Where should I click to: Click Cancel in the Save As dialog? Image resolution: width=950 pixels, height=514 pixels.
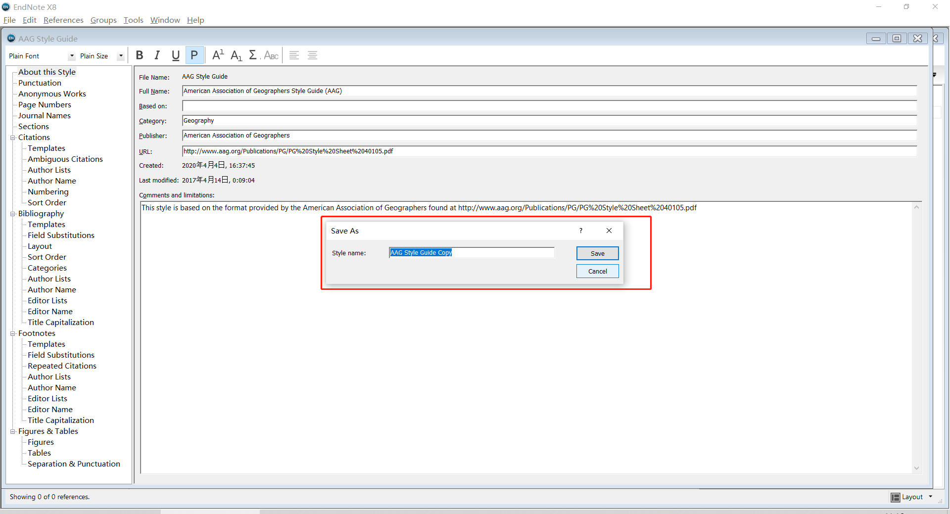597,271
